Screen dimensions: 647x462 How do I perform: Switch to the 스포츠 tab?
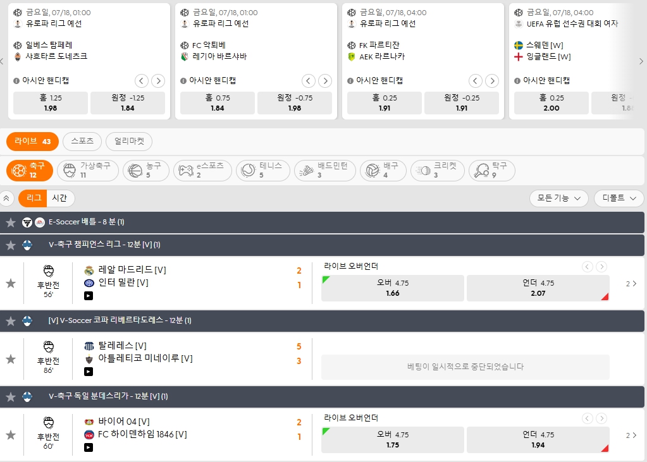click(x=82, y=141)
